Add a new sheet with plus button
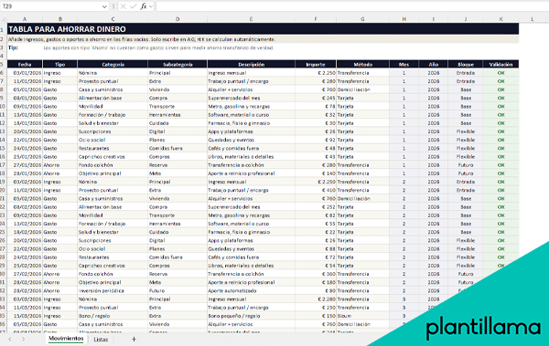The image size is (549, 346). (134, 339)
